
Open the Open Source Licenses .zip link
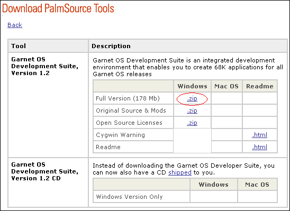(192, 123)
